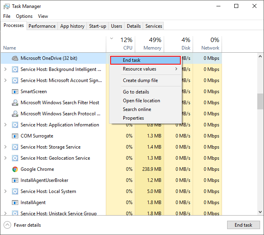Click the 5.0 MB memory value

click(154, 191)
